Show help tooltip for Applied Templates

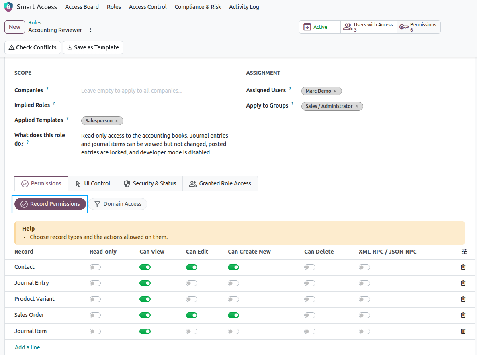pyautogui.click(x=68, y=118)
